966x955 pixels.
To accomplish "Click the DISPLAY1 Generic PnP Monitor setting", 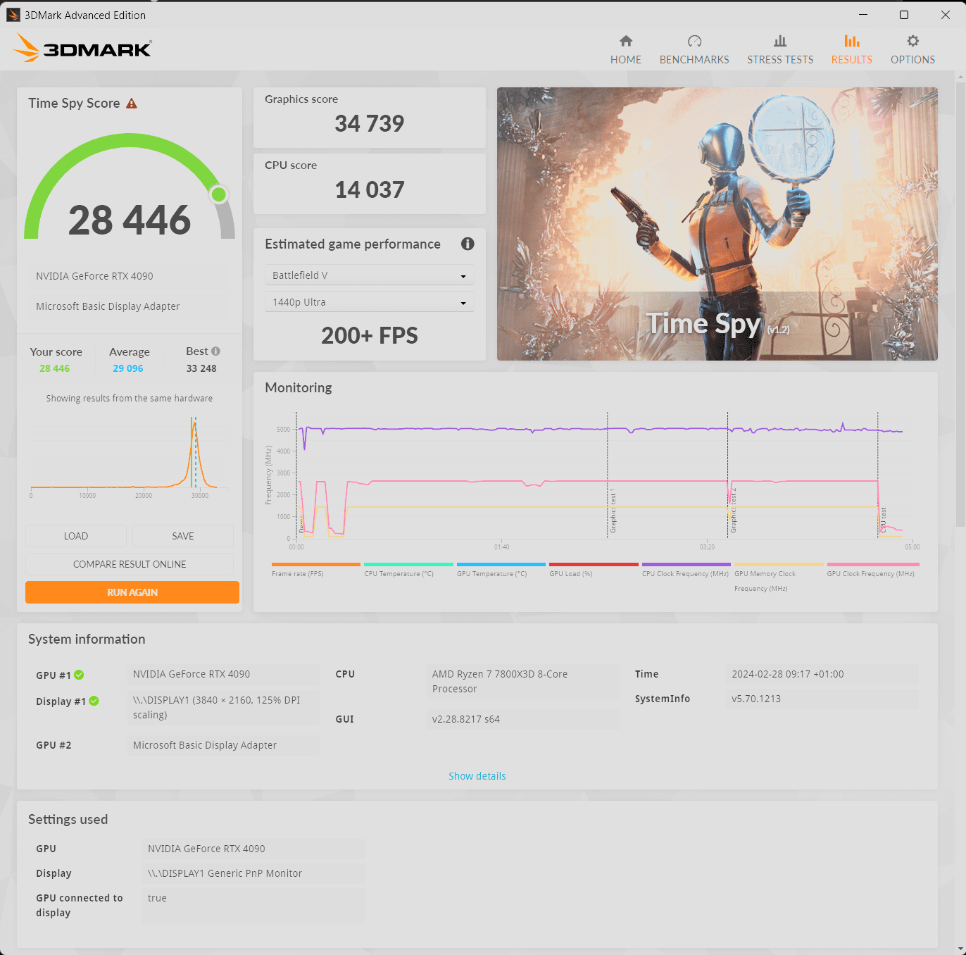I will pos(253,873).
